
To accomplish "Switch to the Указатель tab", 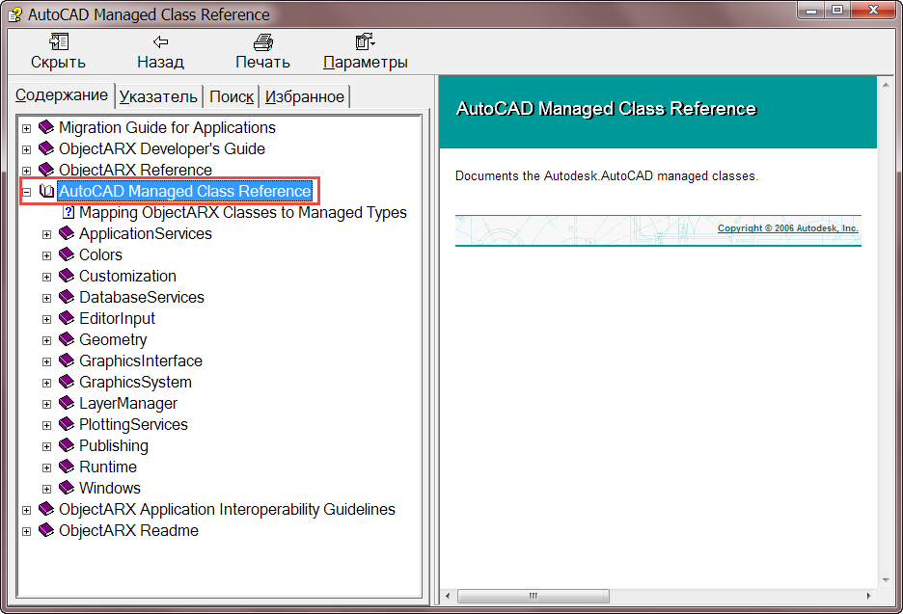I will [x=158, y=96].
